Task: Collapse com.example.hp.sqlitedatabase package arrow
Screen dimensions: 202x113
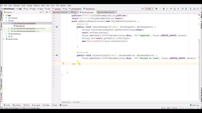Action: (9, 23)
